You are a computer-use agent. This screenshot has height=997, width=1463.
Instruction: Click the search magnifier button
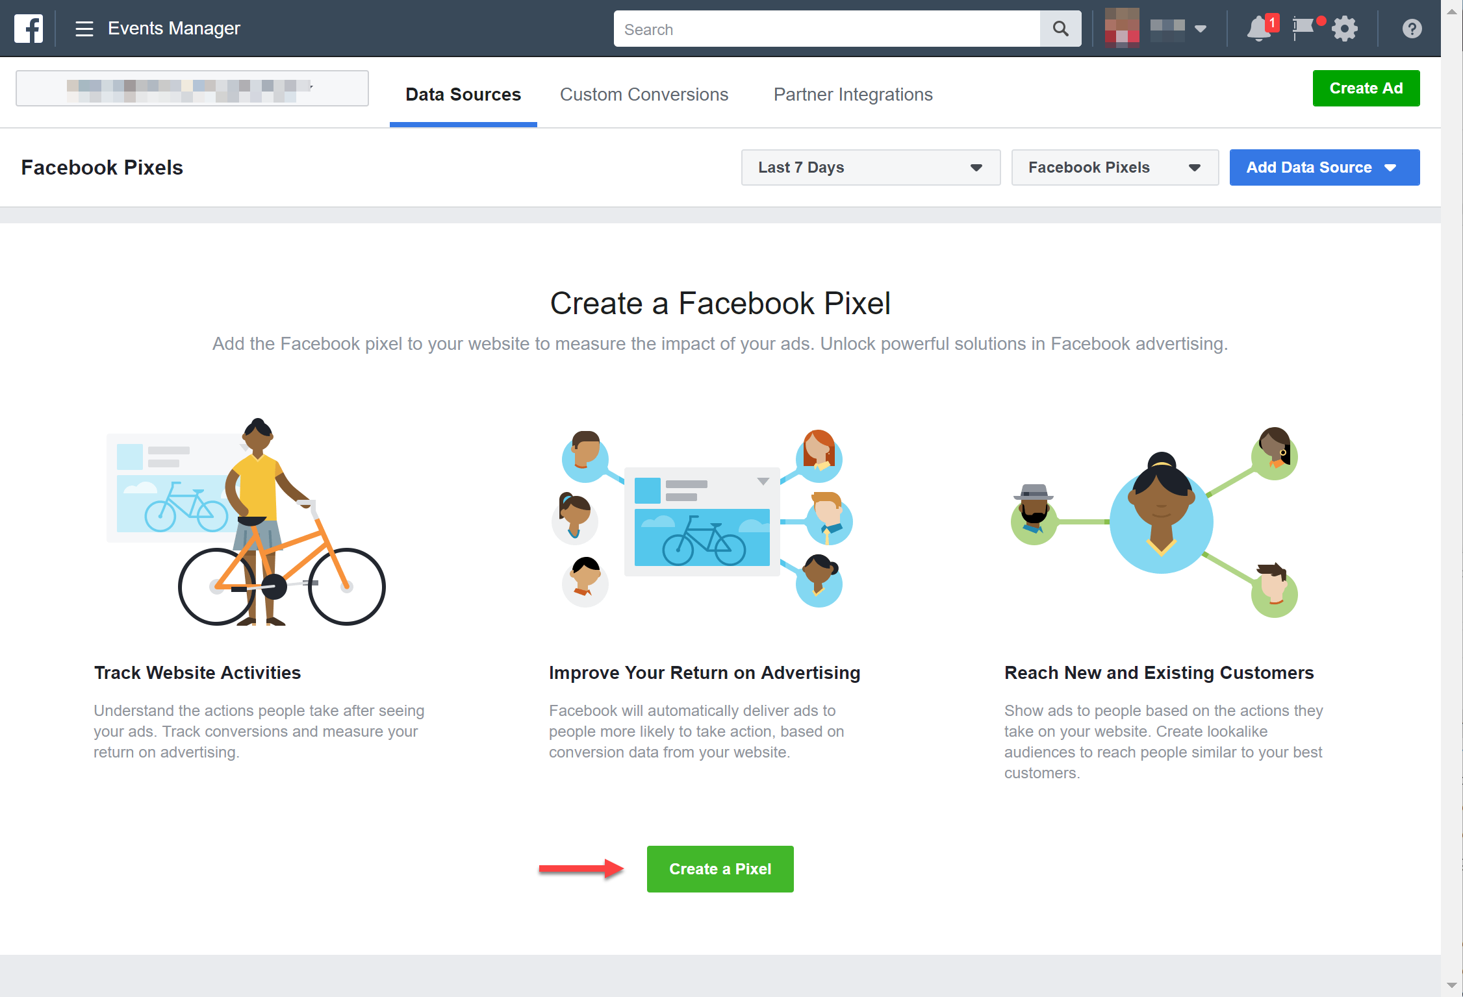[x=1060, y=29]
